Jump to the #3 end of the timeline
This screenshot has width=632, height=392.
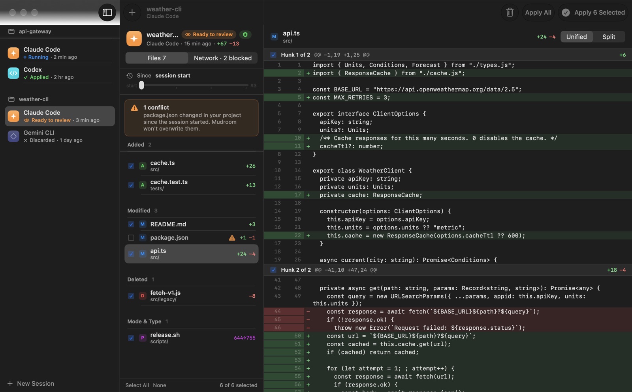coord(253,86)
